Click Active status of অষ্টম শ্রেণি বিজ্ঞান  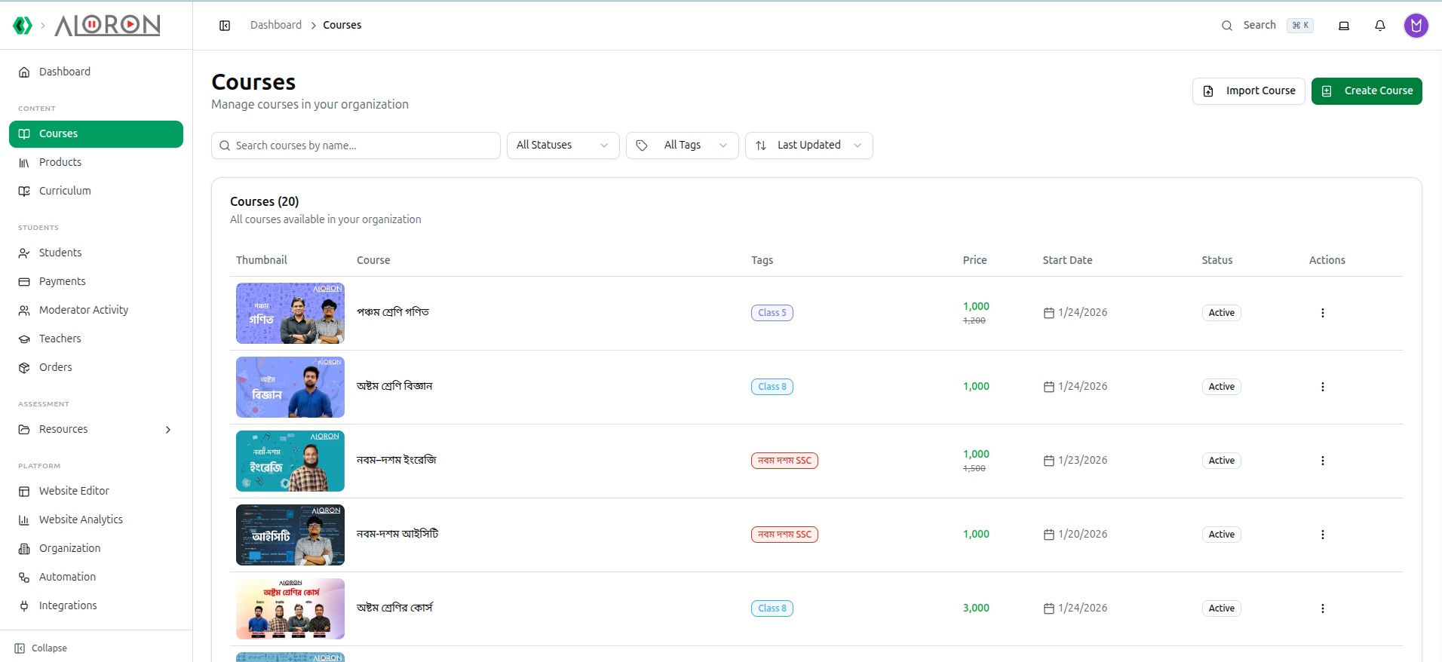[1221, 387]
